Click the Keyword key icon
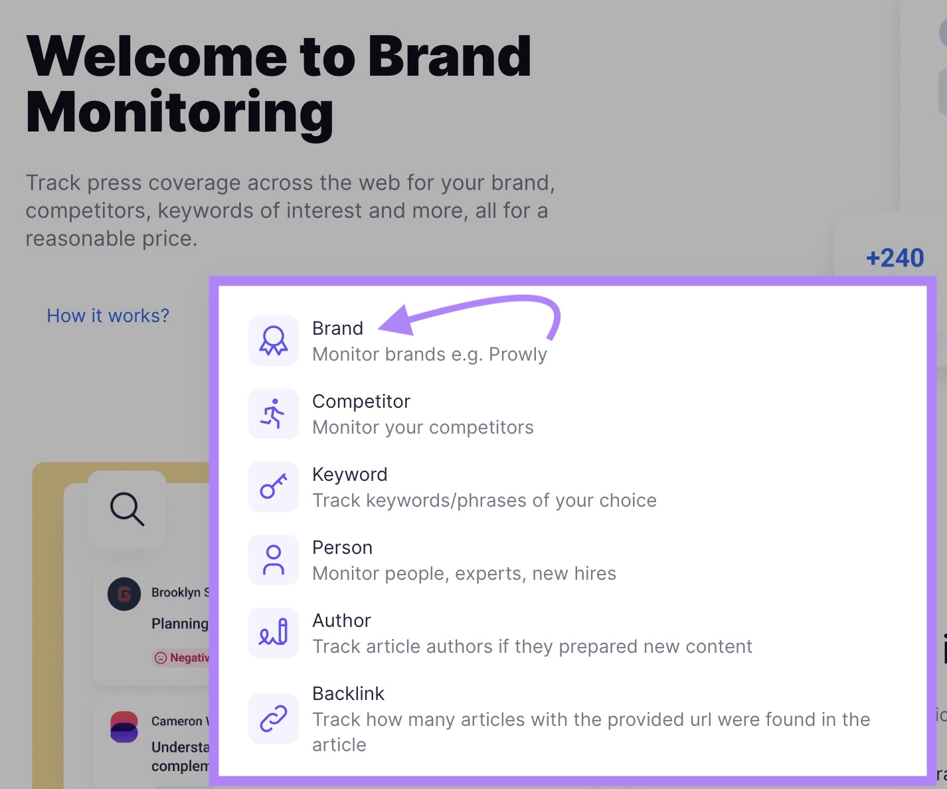Screen dimensions: 947x789 pos(274,487)
